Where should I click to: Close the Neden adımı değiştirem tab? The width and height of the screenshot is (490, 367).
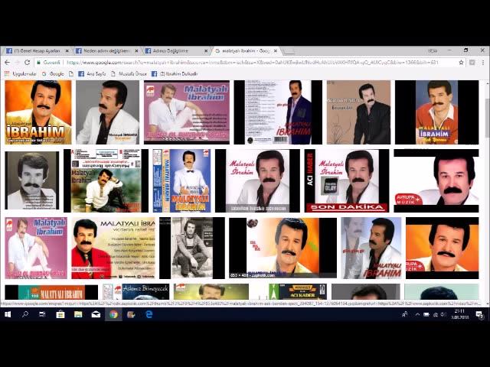(x=136, y=50)
